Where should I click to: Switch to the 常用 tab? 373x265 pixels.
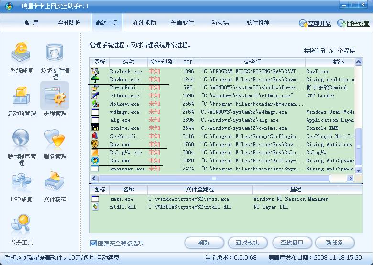click(31, 23)
